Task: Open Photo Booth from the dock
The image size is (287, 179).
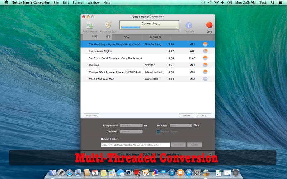Action: 137,173
